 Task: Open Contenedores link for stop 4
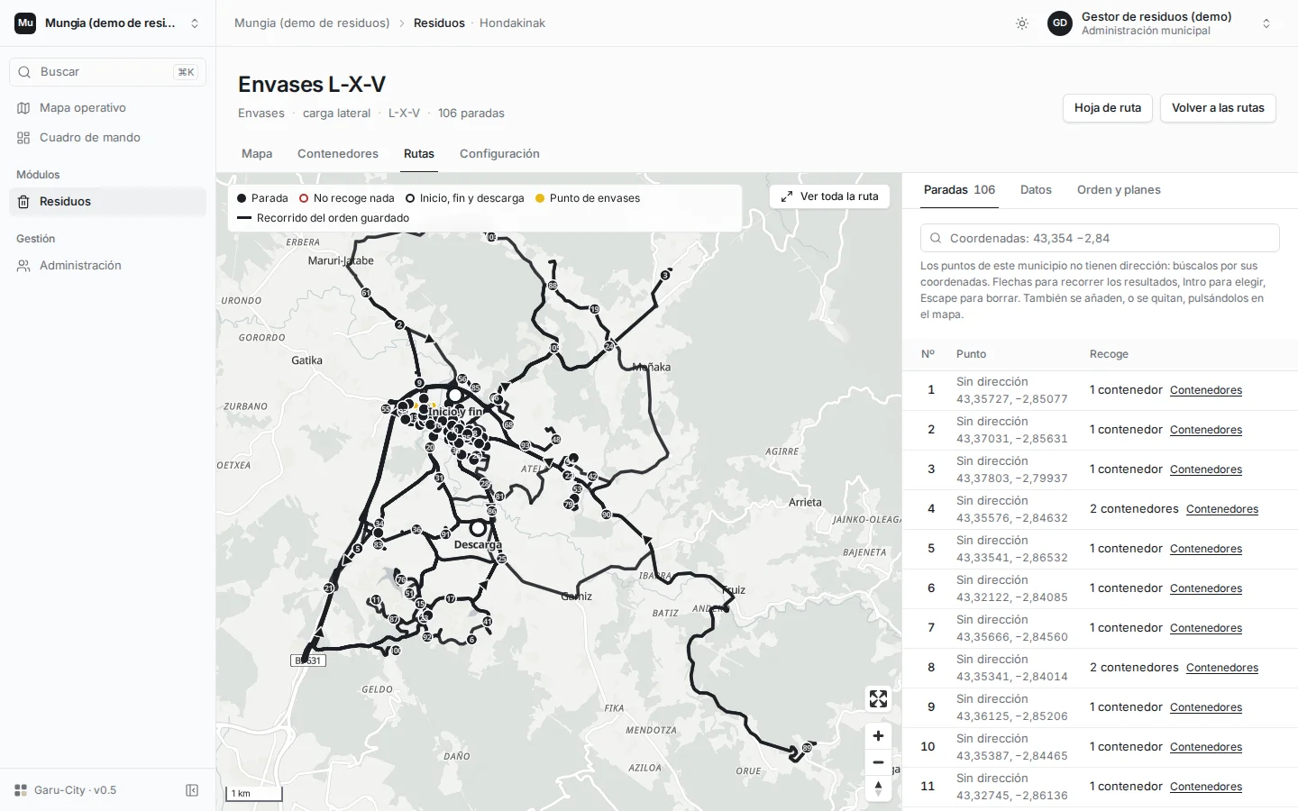coord(1222,509)
